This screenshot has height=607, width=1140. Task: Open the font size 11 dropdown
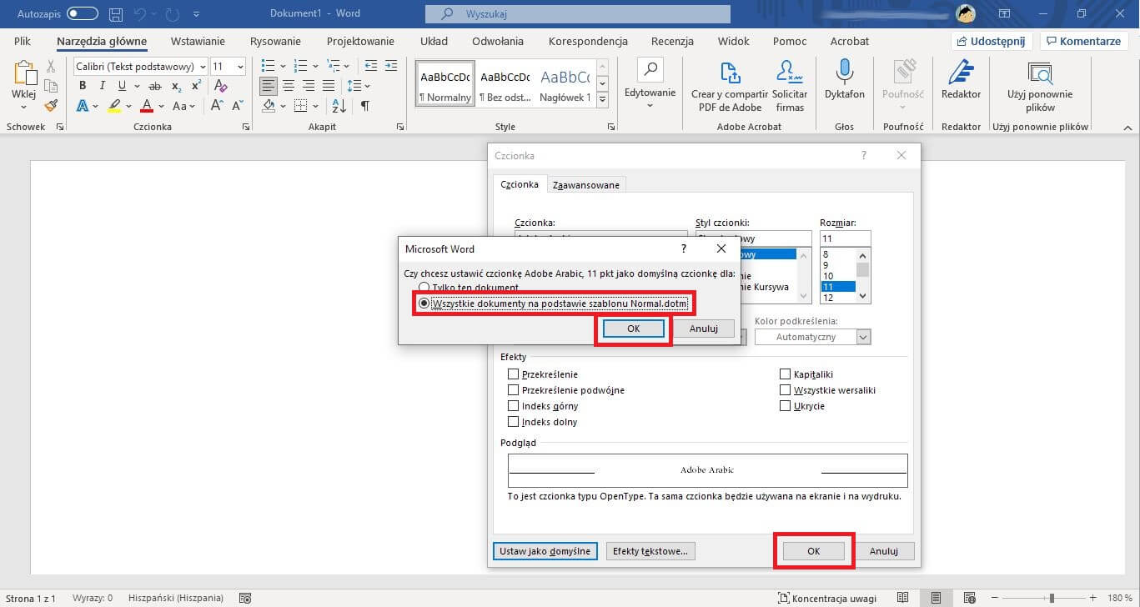pos(241,67)
